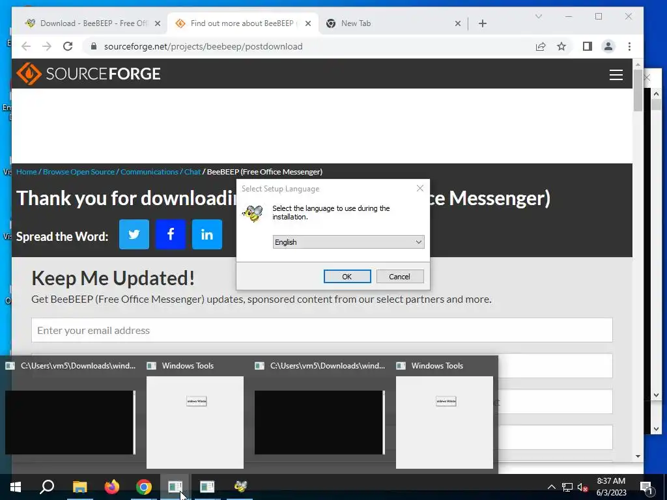The width and height of the screenshot is (667, 500).
Task: Share on Facebook button
Action: click(x=171, y=234)
